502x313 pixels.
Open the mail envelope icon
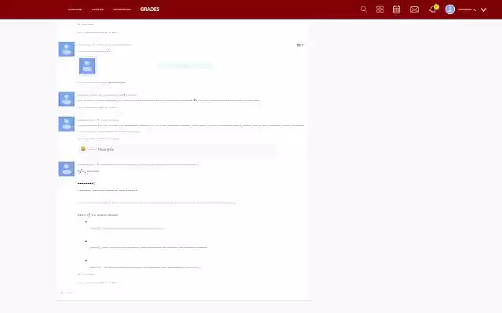coord(414,9)
